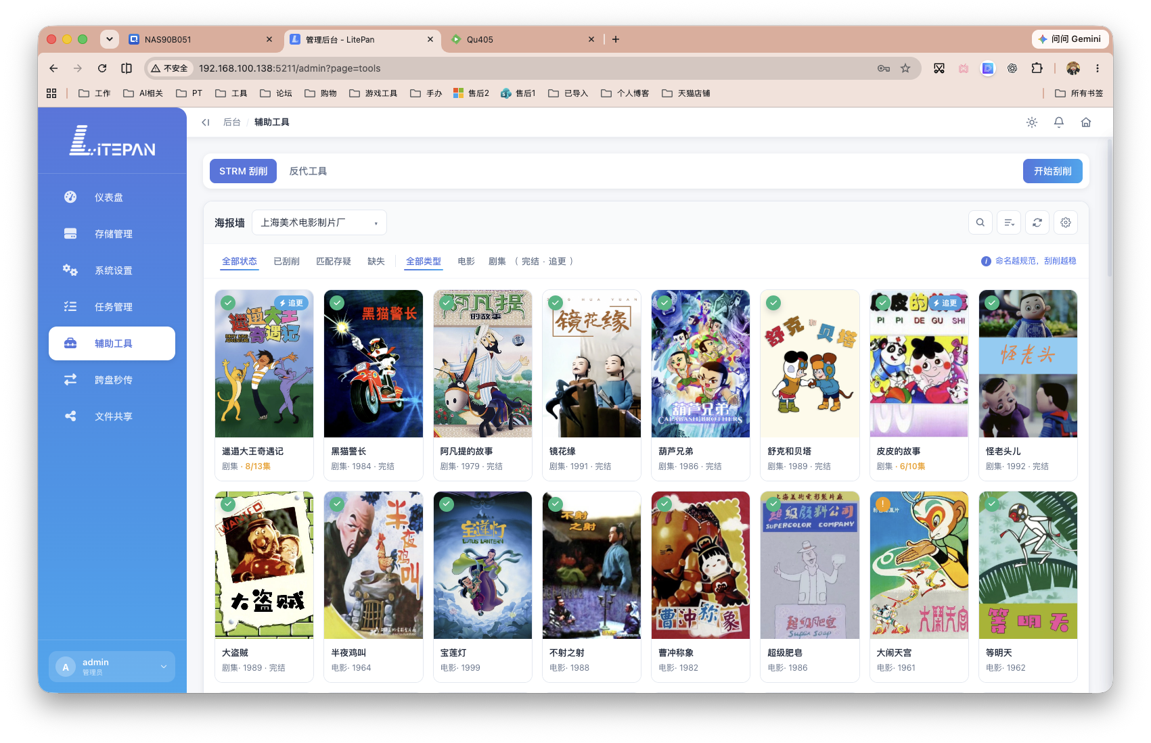
Task: Collapse the sidebar with the header arrow icon
Action: [206, 122]
